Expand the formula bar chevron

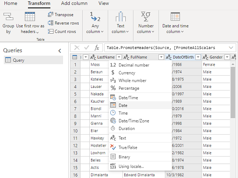[x=231, y=48]
